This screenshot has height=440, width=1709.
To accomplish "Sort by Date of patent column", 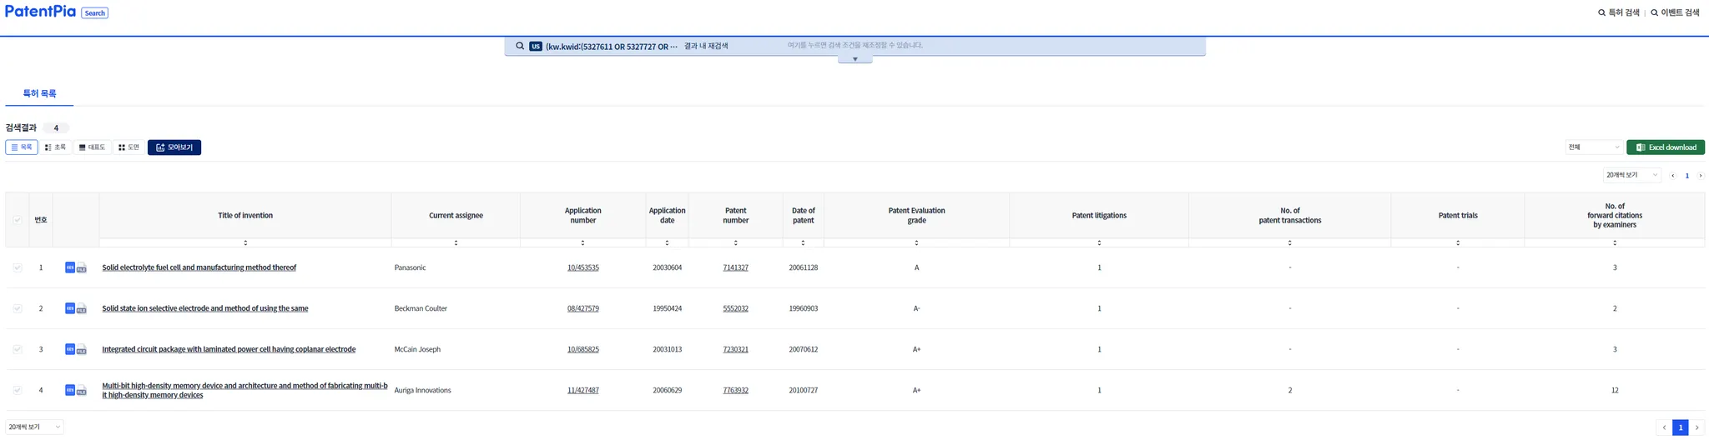I will [803, 242].
